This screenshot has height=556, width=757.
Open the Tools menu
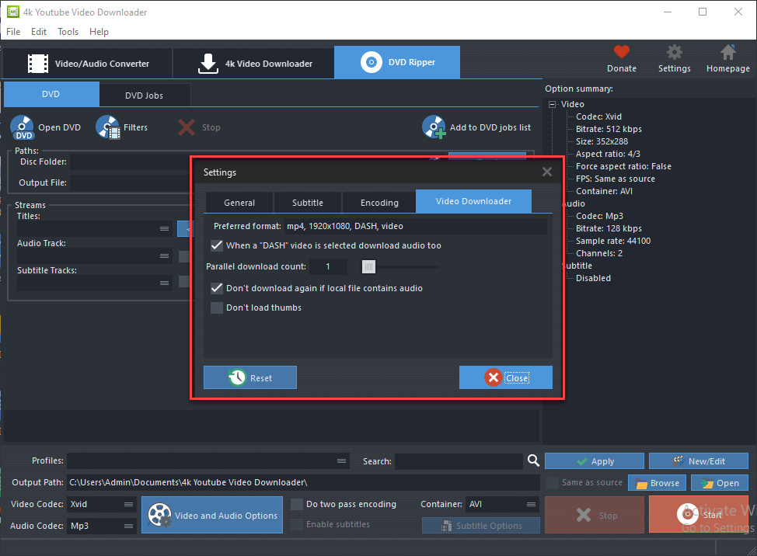tap(68, 32)
